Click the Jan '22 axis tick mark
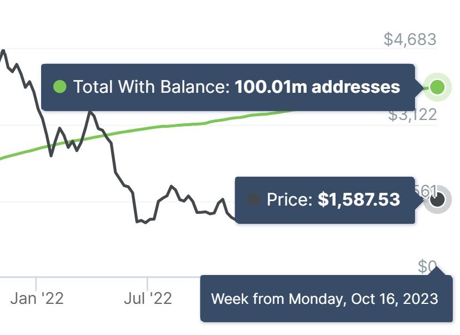 point(36,282)
